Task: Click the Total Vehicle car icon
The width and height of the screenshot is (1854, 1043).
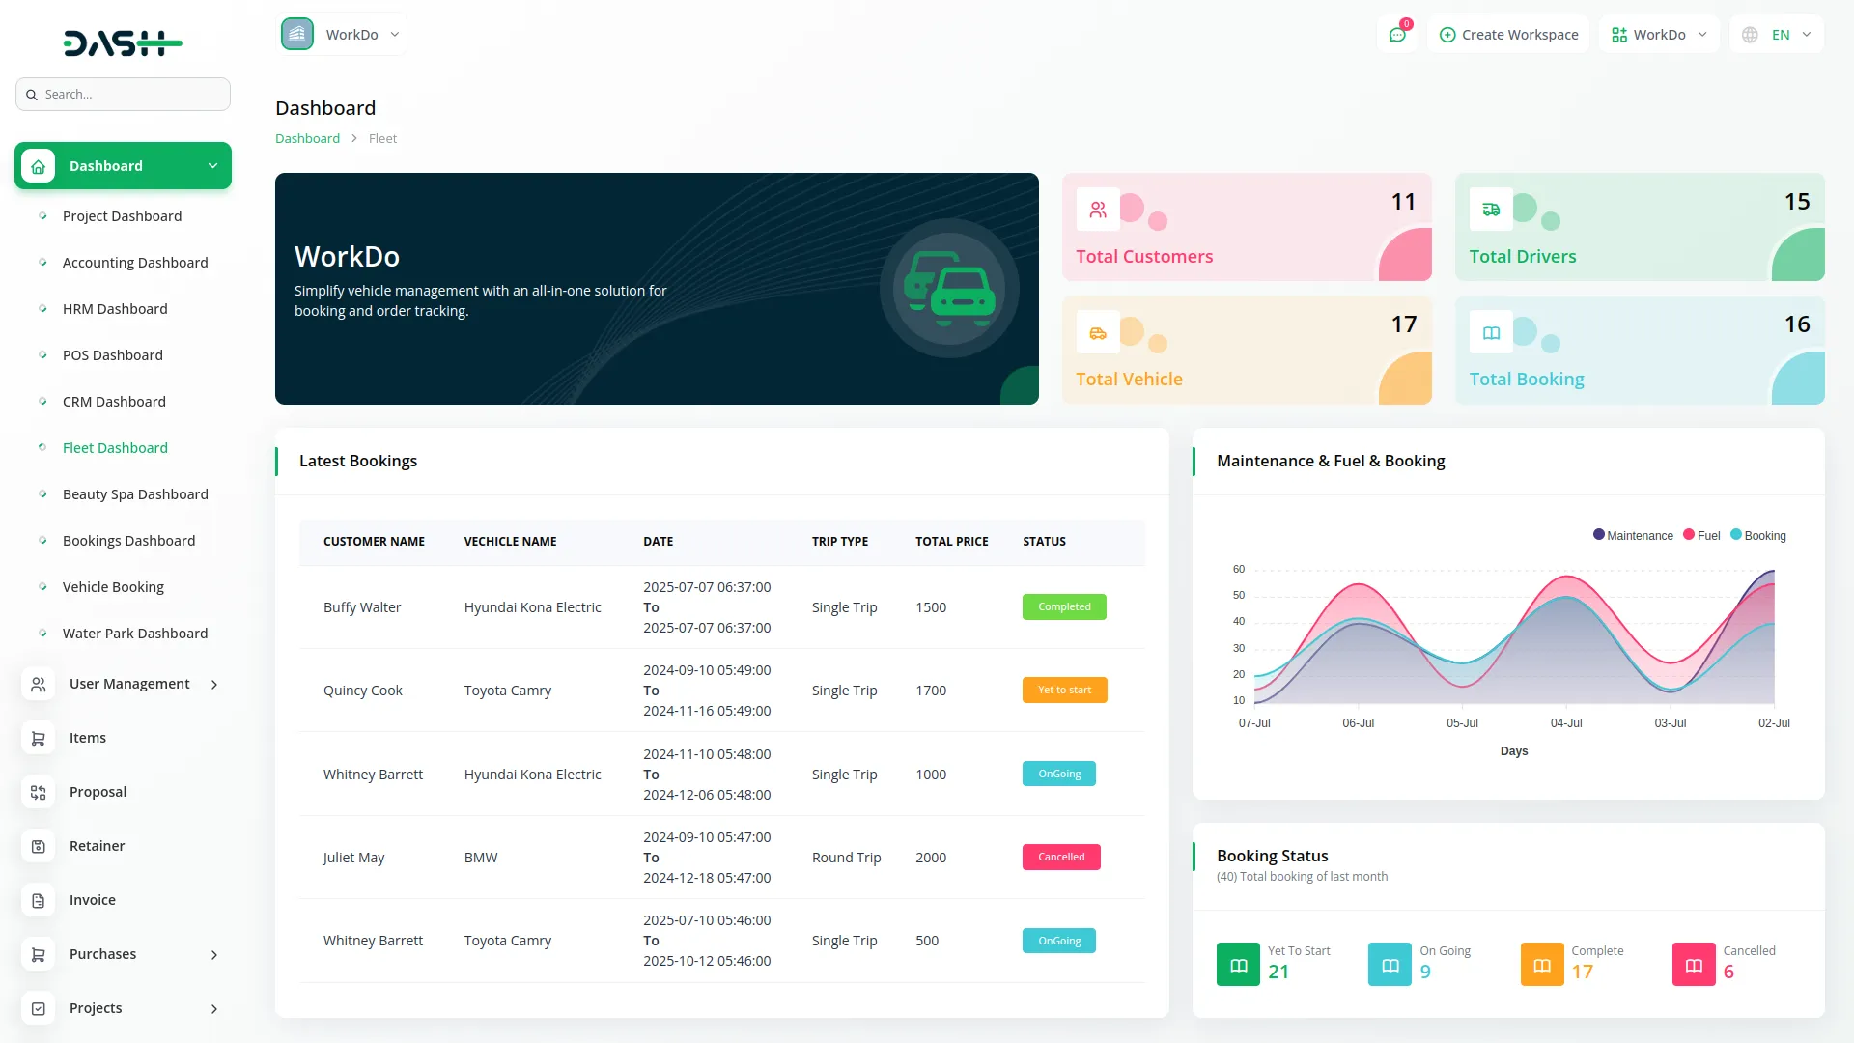Action: pos(1098,333)
